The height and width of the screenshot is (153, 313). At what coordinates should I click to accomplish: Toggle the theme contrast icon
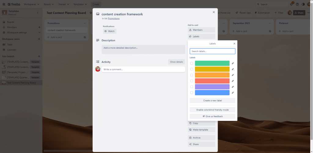pos(303,4)
